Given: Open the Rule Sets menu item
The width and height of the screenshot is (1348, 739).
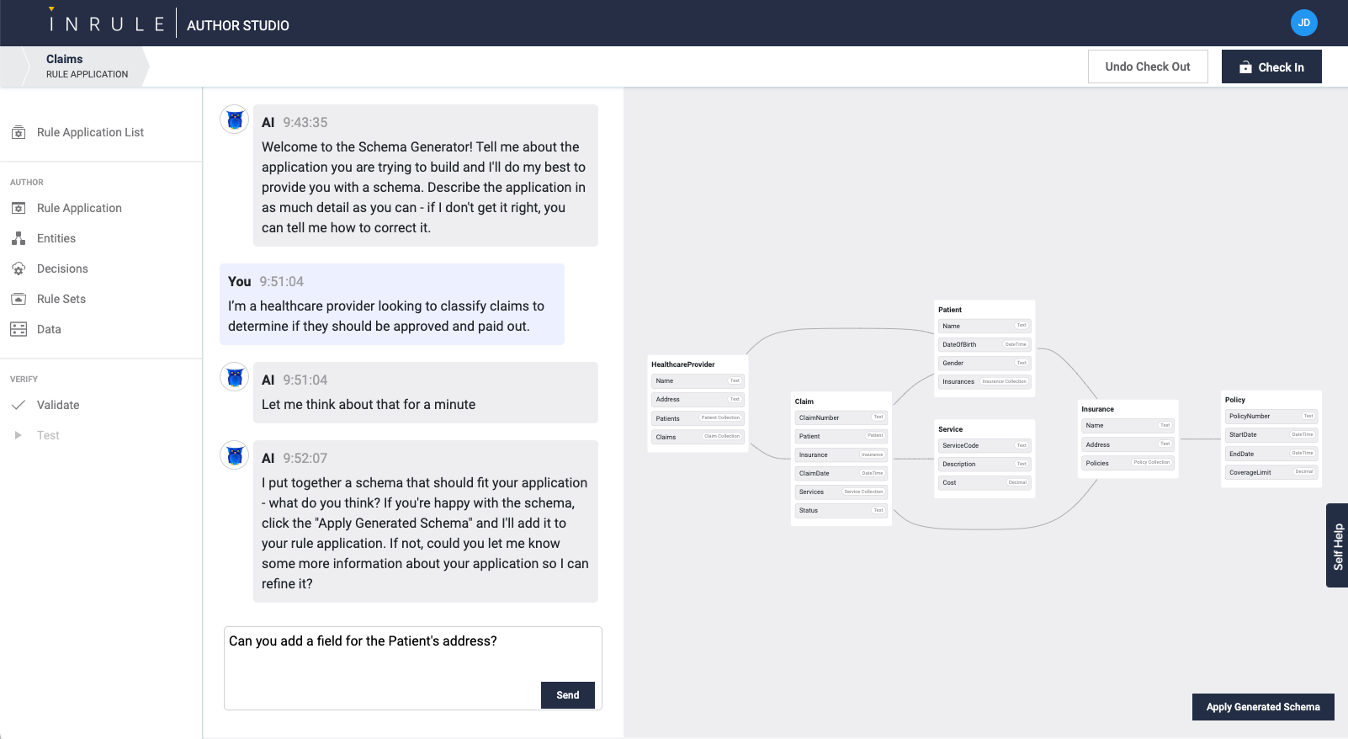Looking at the screenshot, I should click(61, 299).
